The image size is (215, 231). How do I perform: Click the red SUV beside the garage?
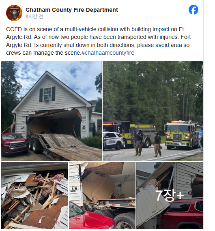tap(15, 144)
